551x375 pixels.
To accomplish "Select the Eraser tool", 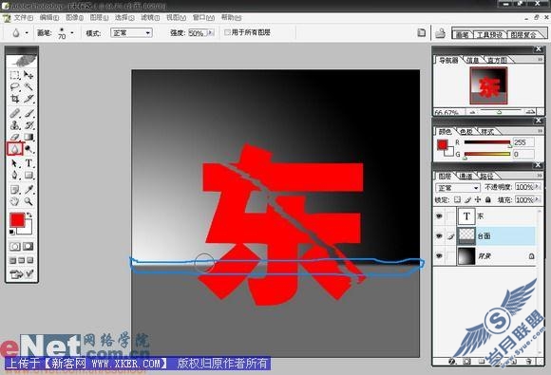I will tap(15, 137).
